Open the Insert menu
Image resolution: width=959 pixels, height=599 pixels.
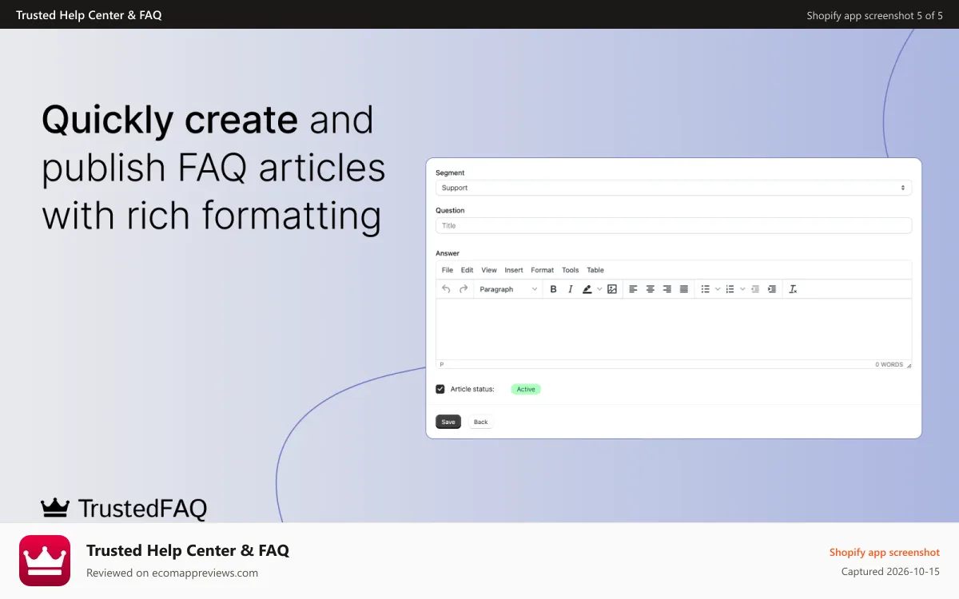tap(514, 270)
